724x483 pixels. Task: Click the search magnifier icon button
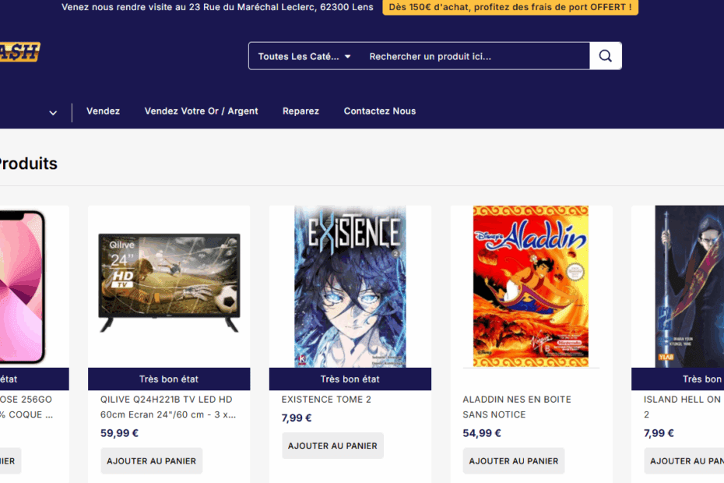click(x=606, y=56)
